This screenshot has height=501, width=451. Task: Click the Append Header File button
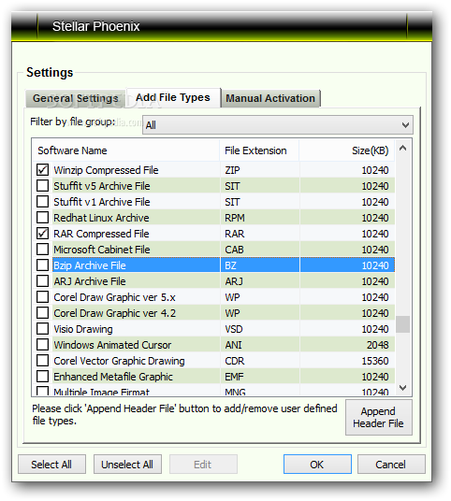click(378, 417)
